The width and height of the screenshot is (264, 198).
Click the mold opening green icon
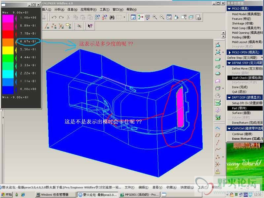(x=218, y=103)
